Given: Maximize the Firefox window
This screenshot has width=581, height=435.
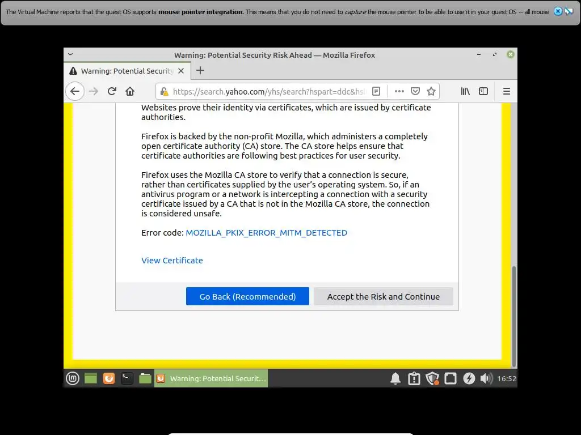Looking at the screenshot, I should click(495, 54).
